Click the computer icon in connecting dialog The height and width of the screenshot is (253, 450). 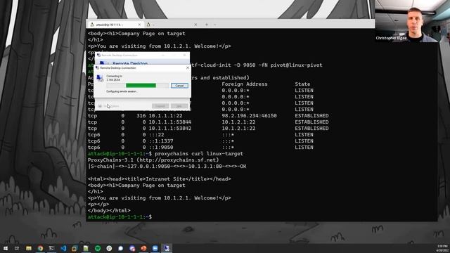100,78
